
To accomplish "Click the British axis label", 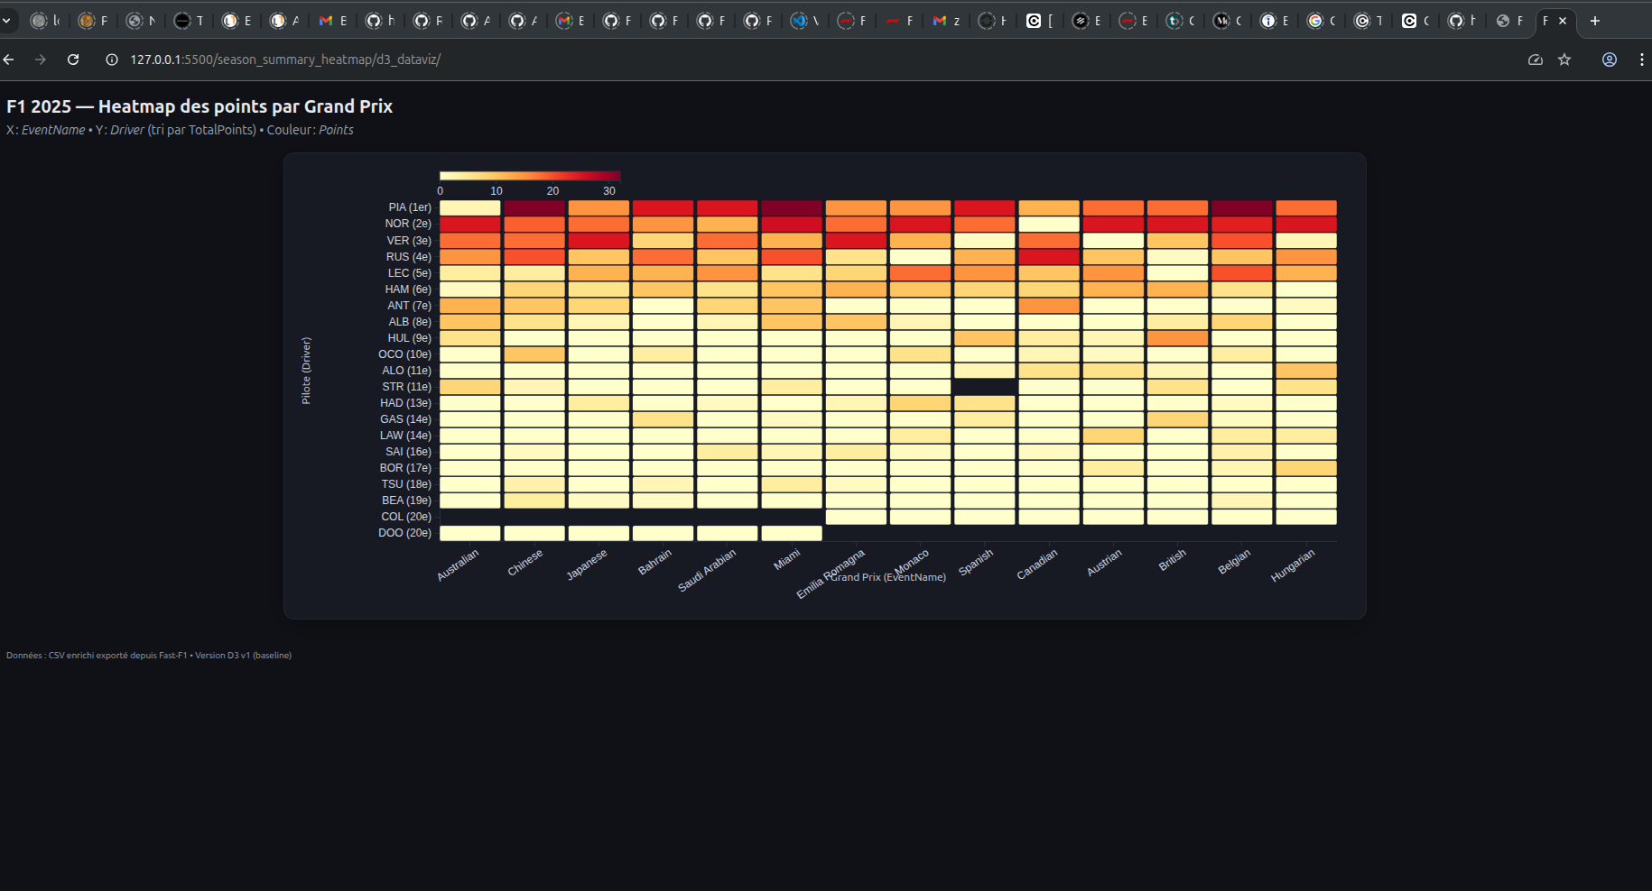I will click(x=1172, y=560).
